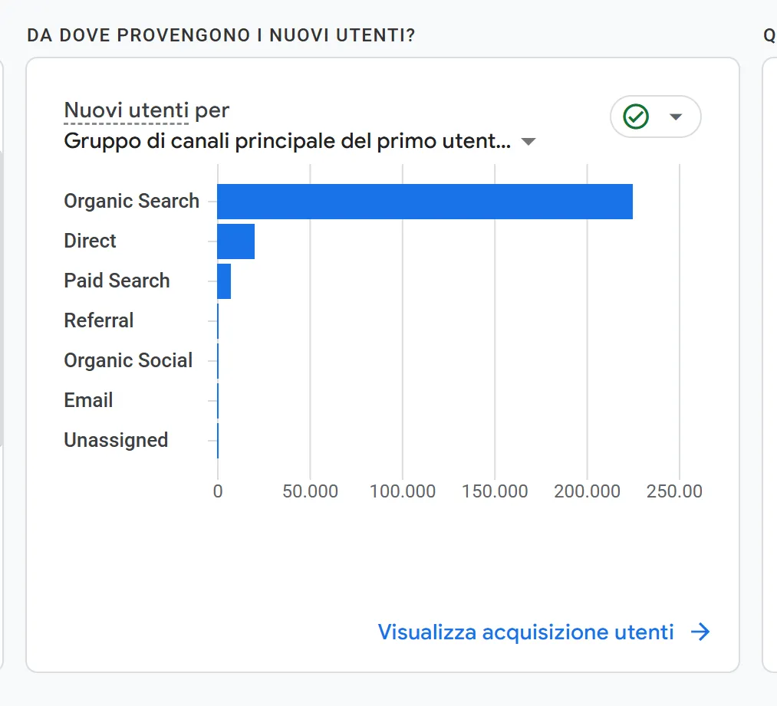Click the Unassigned text label

pos(116,441)
